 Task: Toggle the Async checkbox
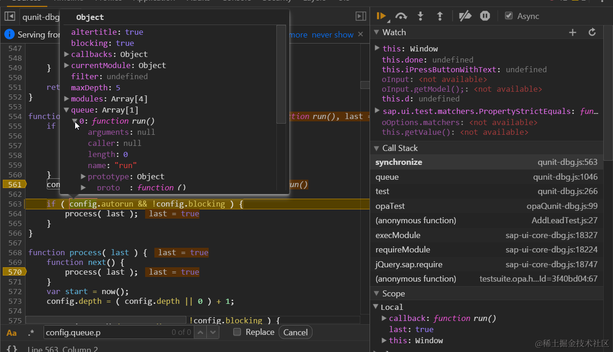point(509,16)
